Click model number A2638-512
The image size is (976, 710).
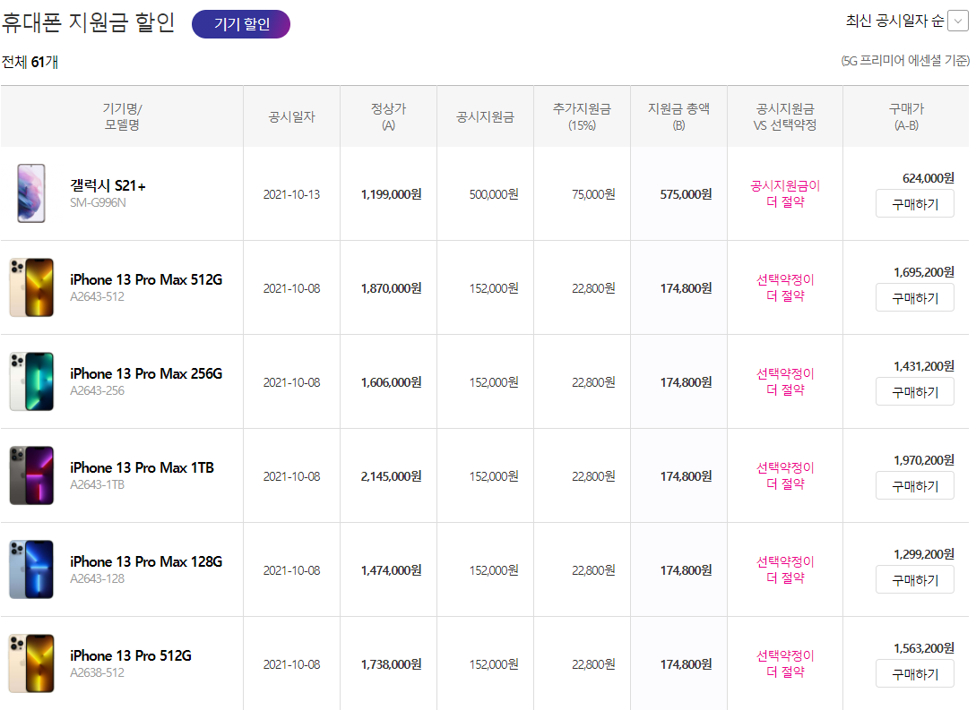[97, 672]
